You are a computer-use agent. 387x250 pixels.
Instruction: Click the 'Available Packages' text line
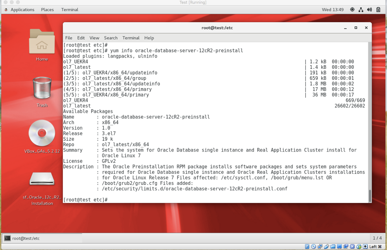88,111
